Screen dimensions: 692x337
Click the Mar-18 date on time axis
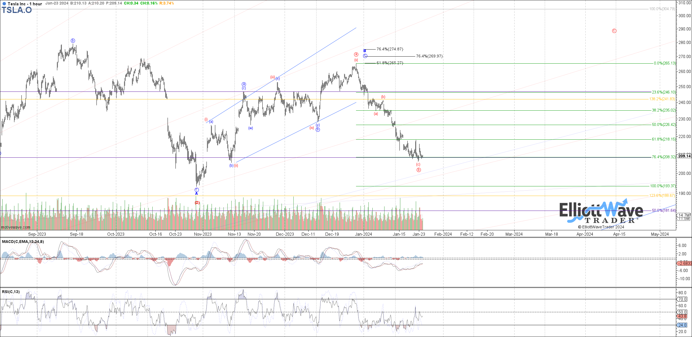point(552,234)
